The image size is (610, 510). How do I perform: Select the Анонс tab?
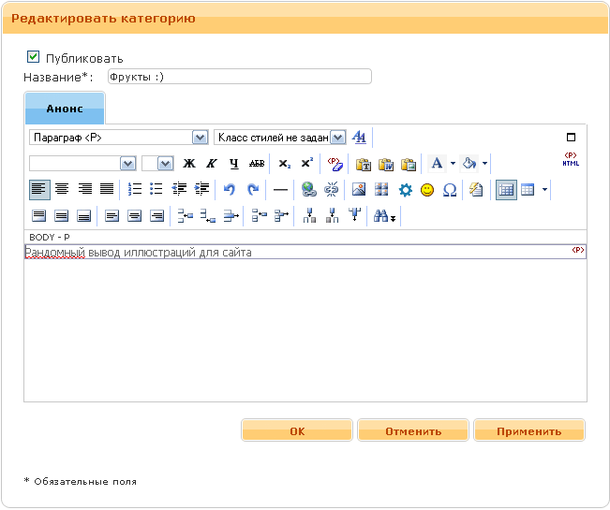pyautogui.click(x=64, y=109)
